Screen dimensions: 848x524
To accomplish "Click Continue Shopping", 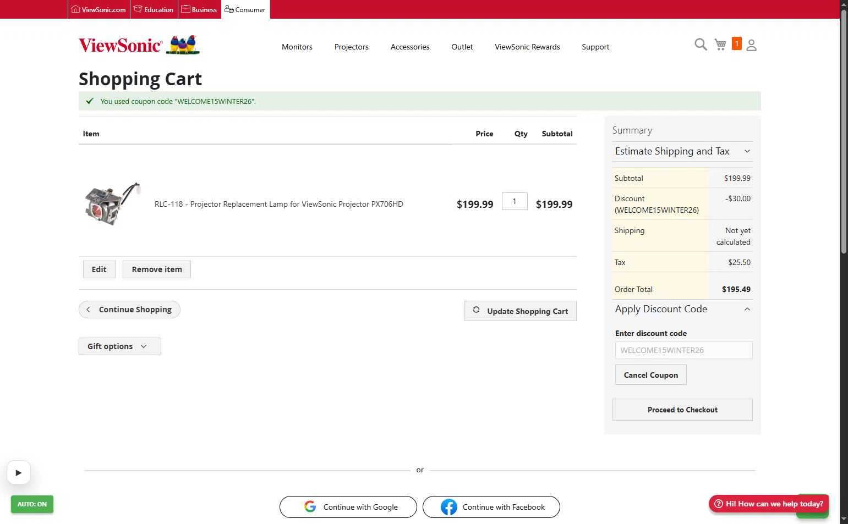I will pyautogui.click(x=129, y=310).
